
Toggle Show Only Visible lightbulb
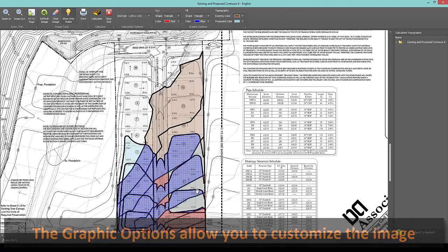[x=68, y=16]
